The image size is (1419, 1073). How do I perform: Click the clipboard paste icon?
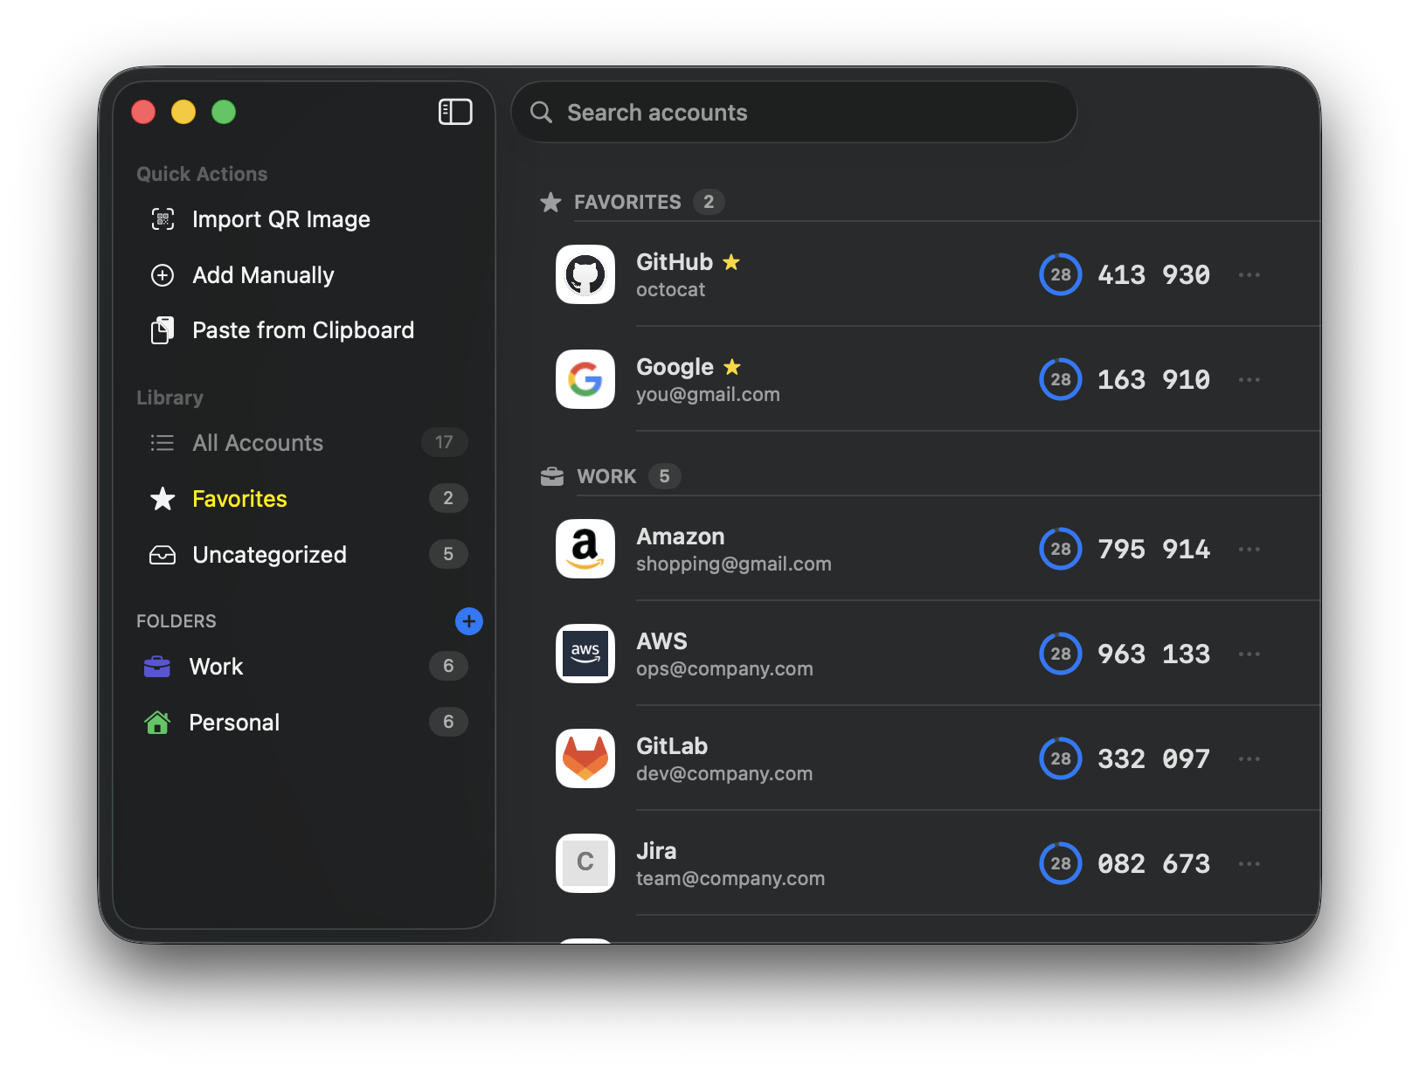pos(163,330)
